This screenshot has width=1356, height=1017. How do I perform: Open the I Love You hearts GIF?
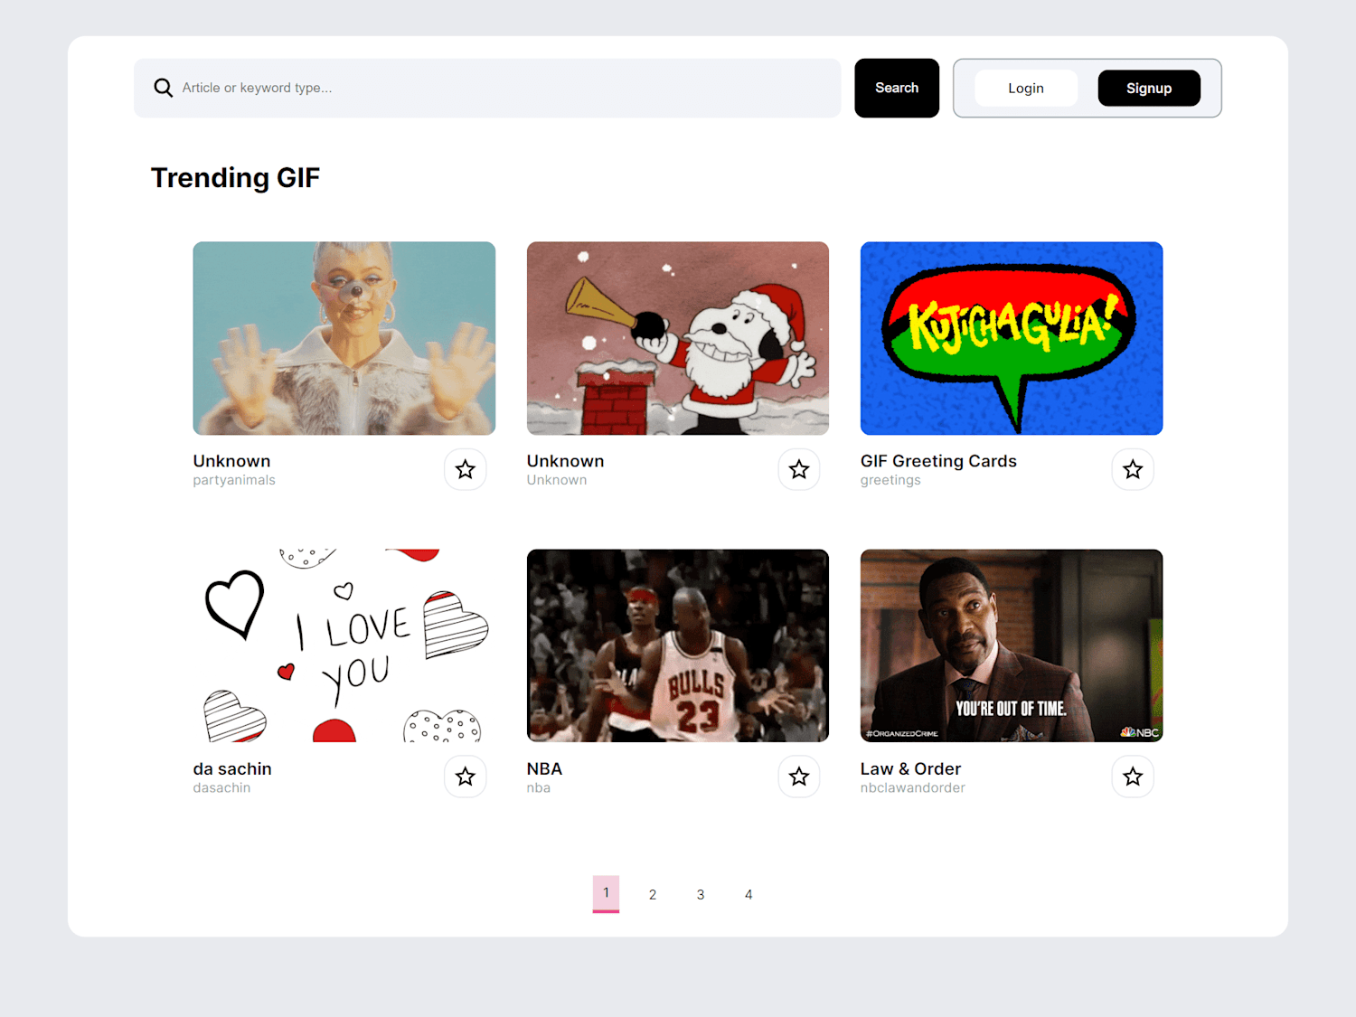tap(344, 645)
